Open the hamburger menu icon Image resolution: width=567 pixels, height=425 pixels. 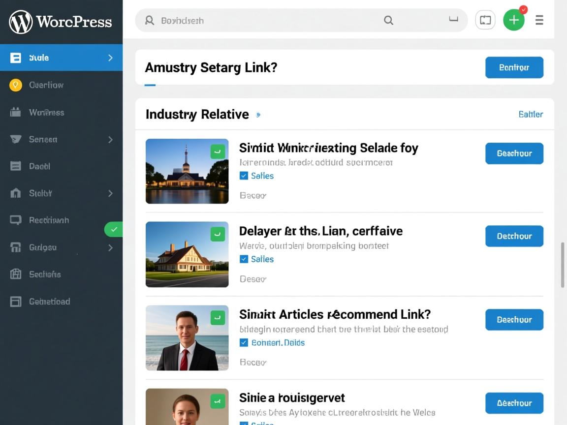point(539,20)
